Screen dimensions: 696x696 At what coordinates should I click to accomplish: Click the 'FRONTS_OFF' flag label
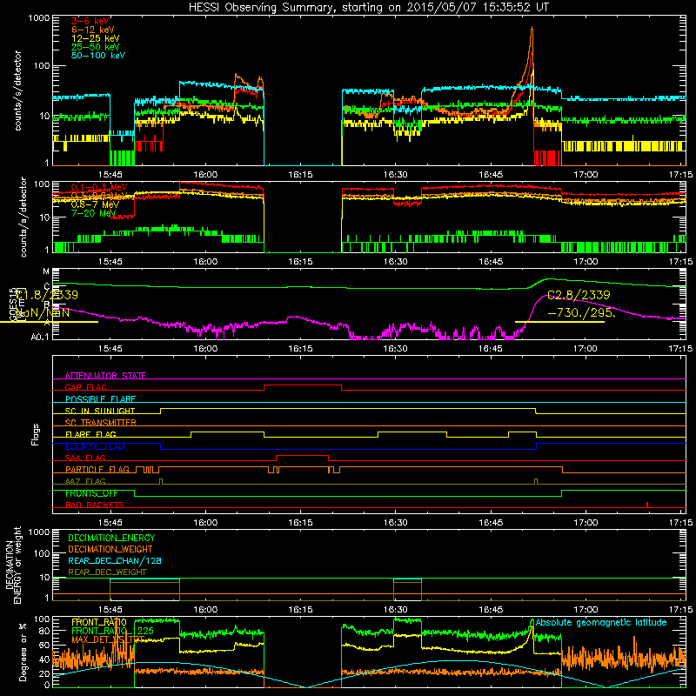[x=91, y=493]
